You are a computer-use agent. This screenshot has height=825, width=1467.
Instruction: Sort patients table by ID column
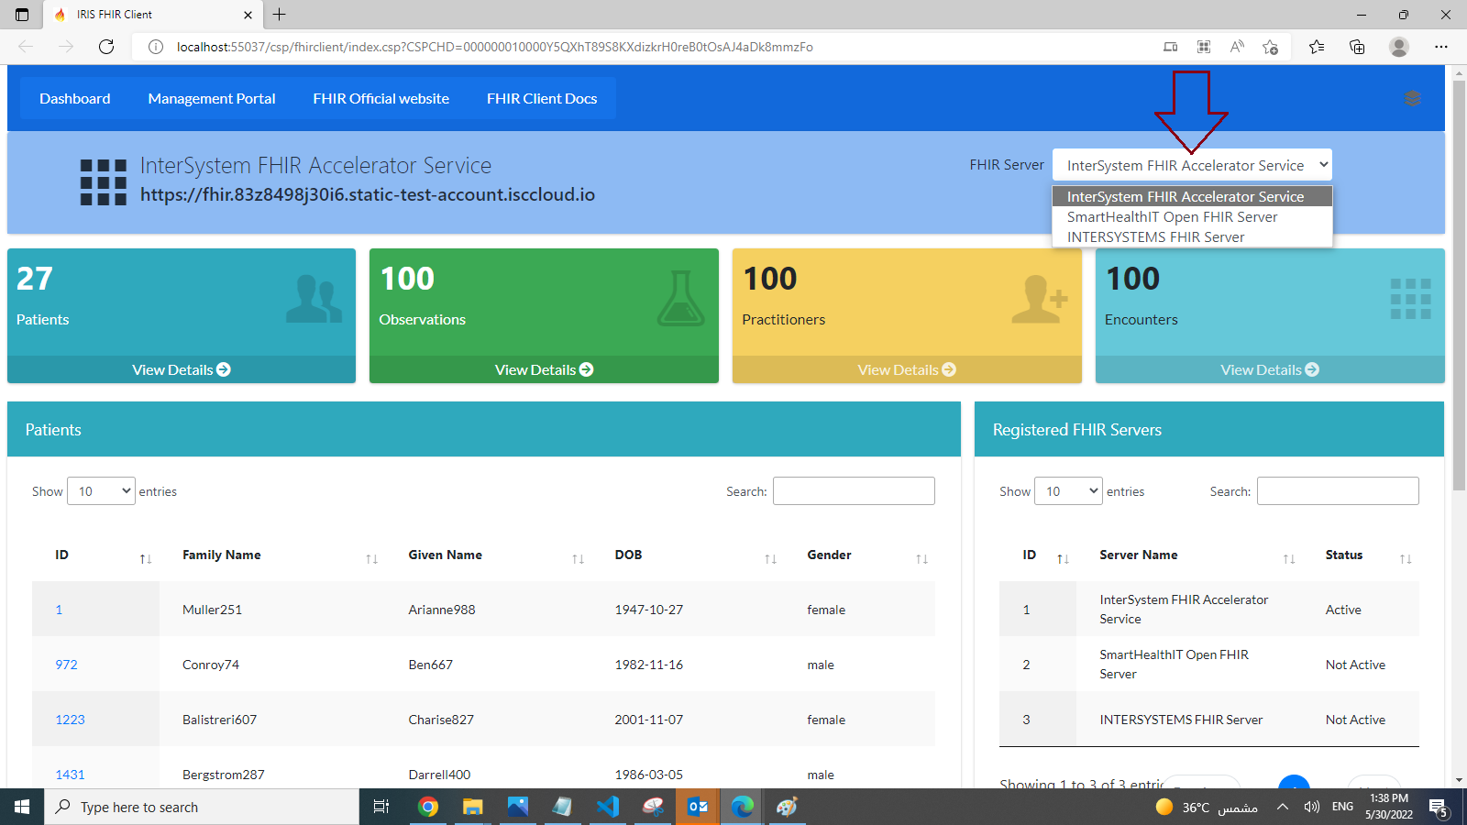click(x=145, y=559)
